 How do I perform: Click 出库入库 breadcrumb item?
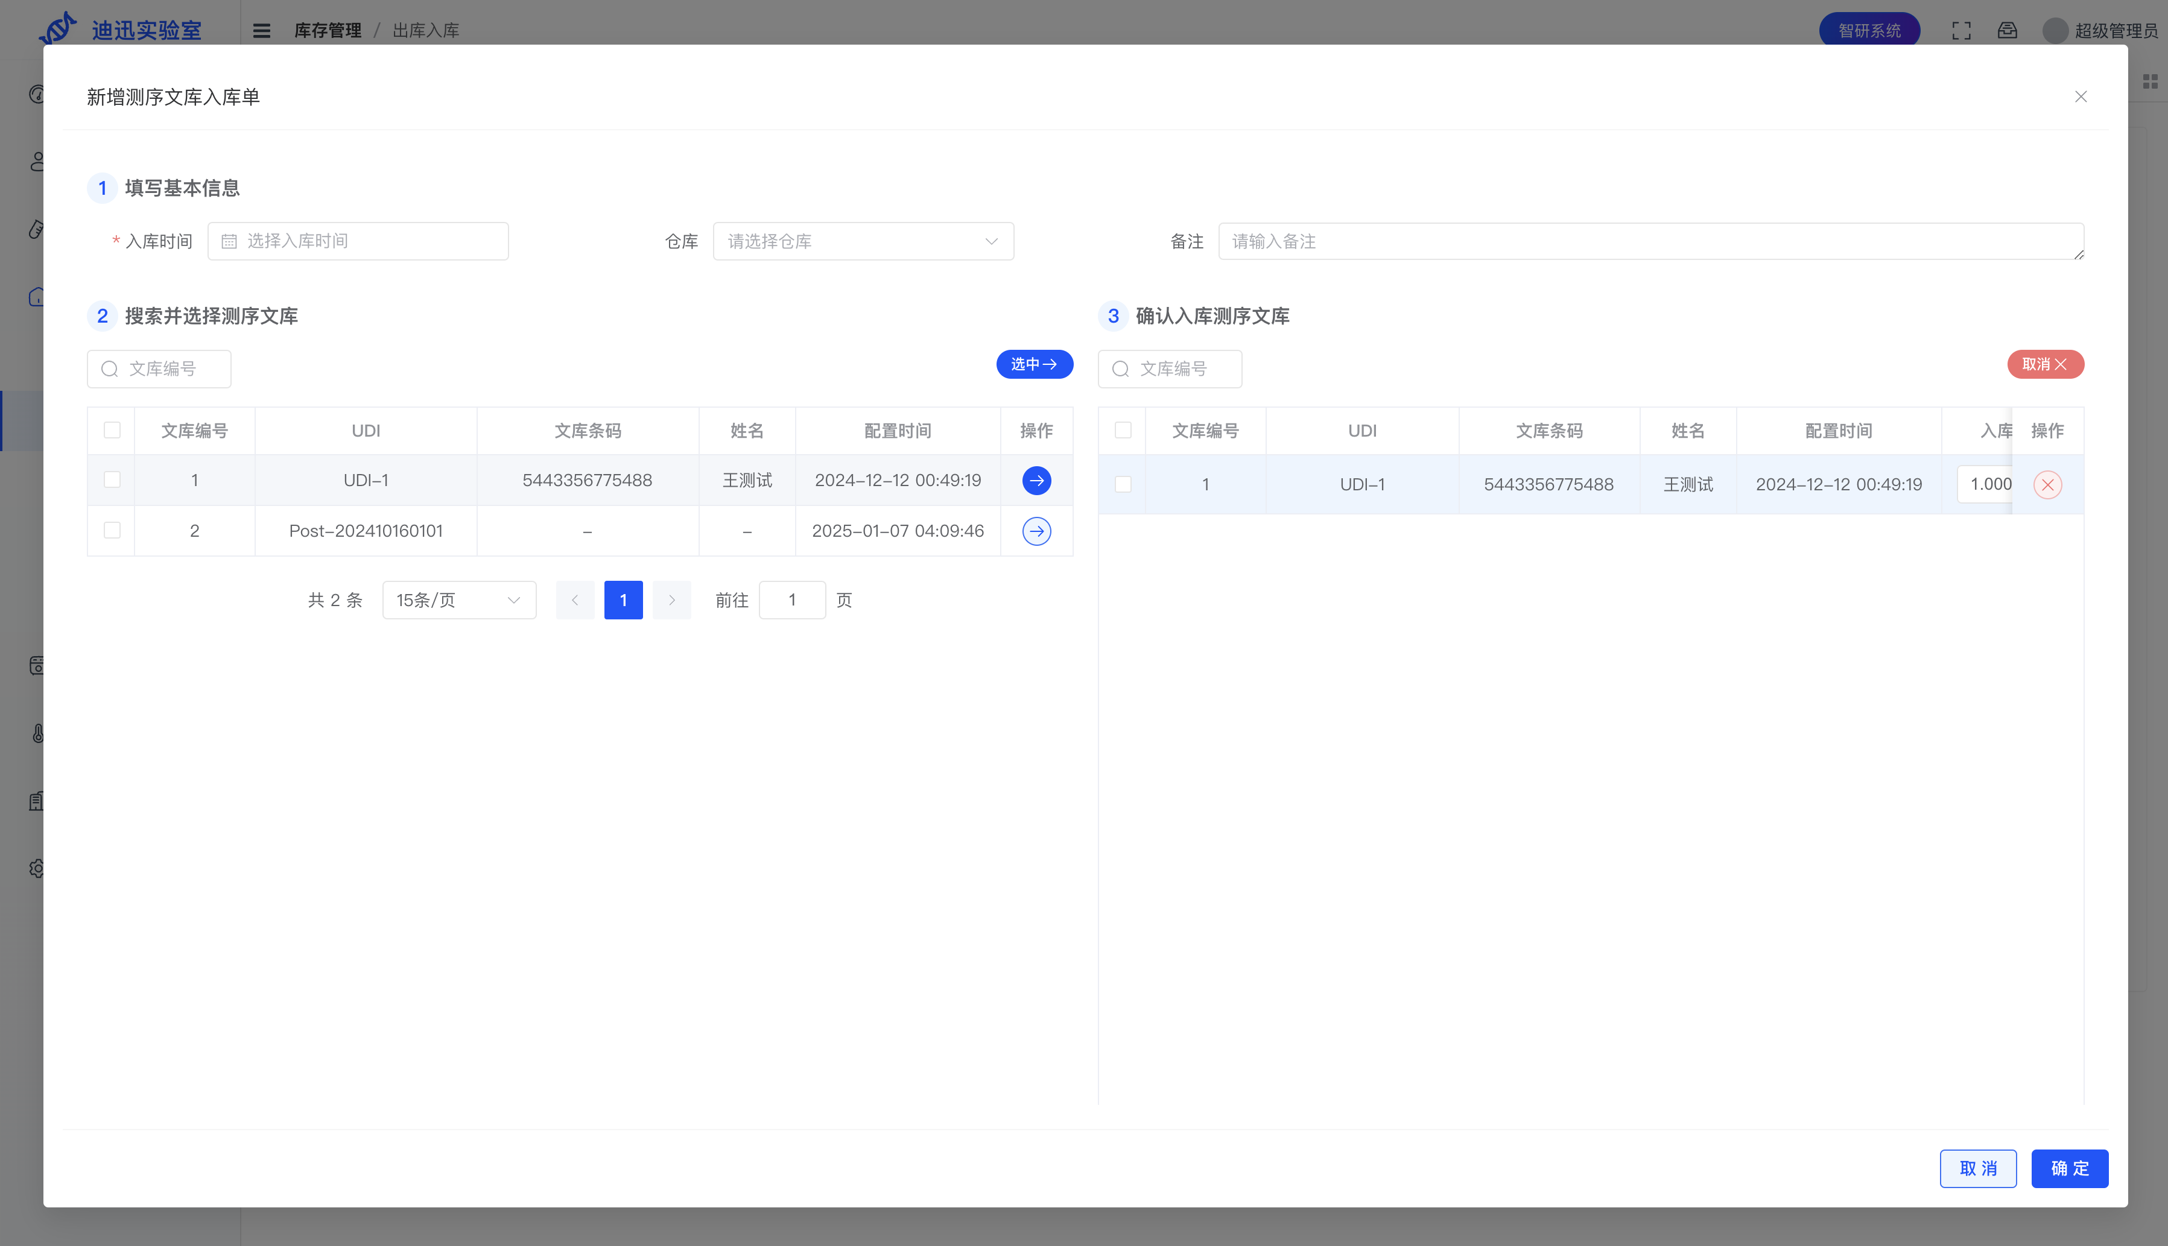425,31
